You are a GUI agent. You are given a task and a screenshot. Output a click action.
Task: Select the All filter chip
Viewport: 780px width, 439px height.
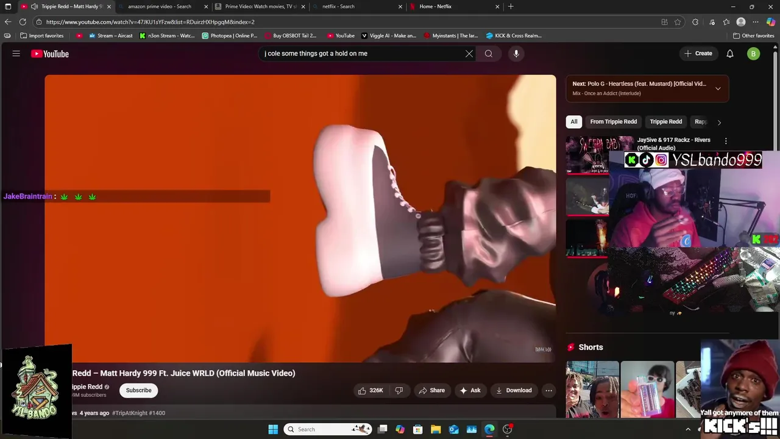click(x=574, y=121)
